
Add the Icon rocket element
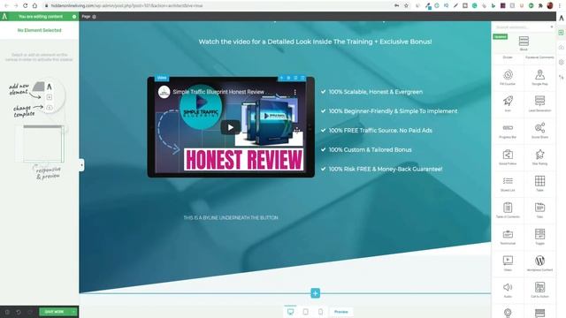pos(508,104)
